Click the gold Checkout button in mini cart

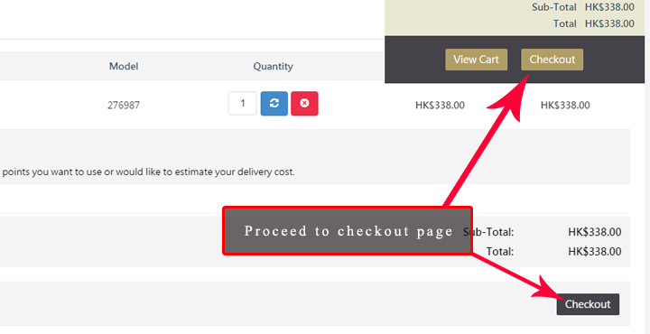coord(552,60)
